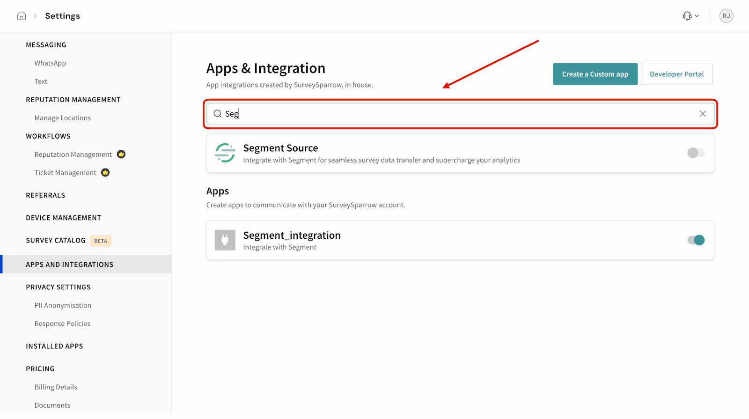Image resolution: width=749 pixels, height=419 pixels.
Task: Focus the apps search input field
Action: [460, 114]
